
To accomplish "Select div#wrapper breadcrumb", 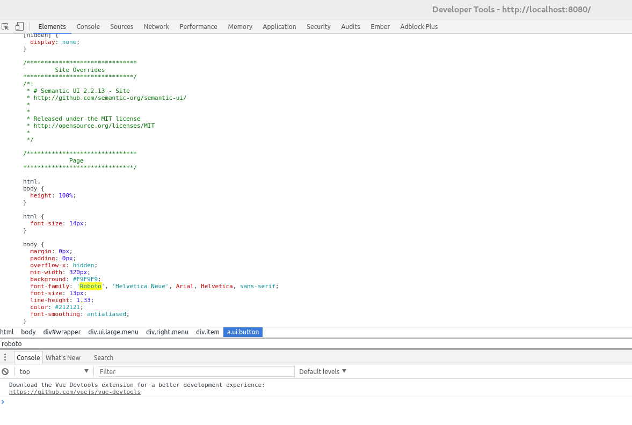I will 62,332.
